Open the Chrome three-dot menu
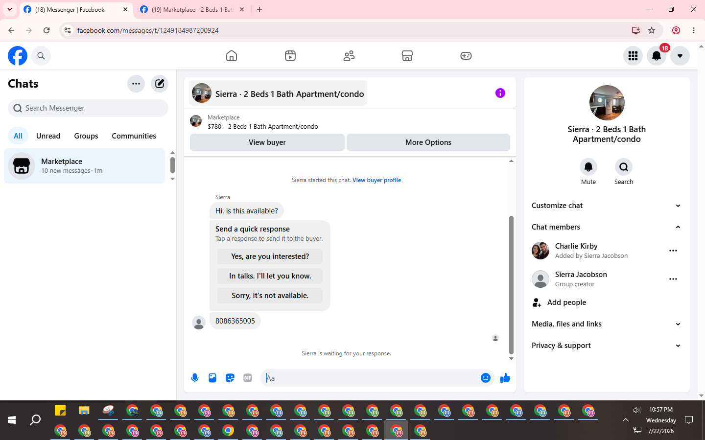This screenshot has width=705, height=440. pyautogui.click(x=694, y=30)
